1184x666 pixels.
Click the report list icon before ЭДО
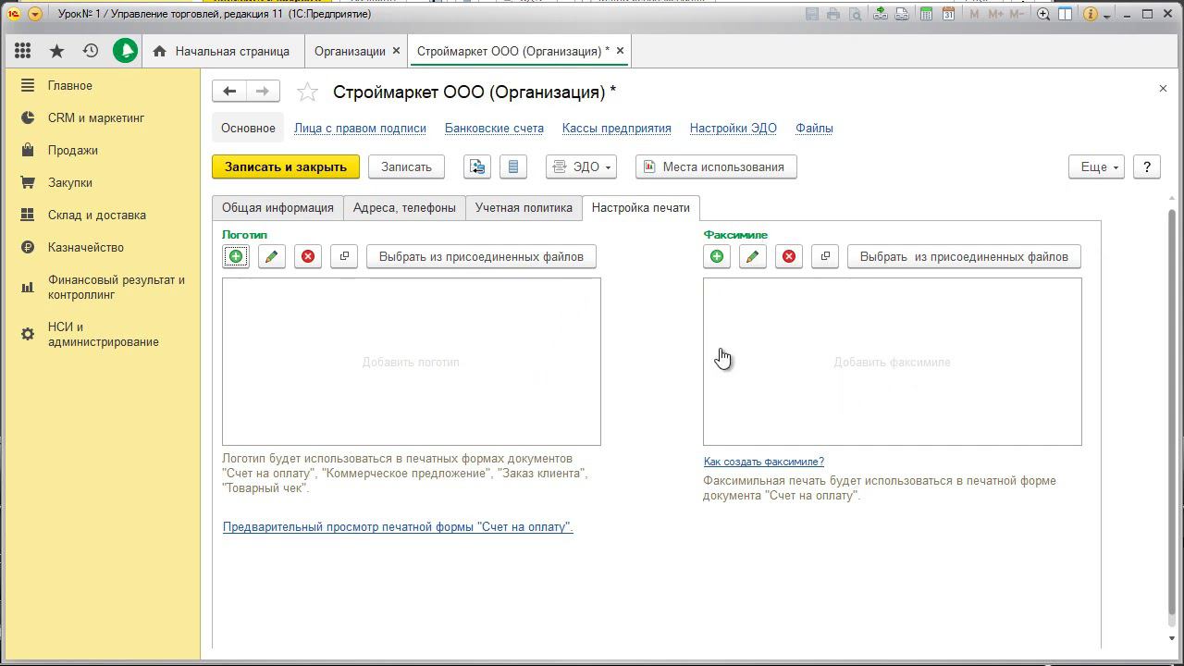[513, 166]
